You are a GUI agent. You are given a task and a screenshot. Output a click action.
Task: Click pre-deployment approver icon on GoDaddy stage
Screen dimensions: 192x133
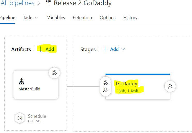pyautogui.click(x=105, y=90)
